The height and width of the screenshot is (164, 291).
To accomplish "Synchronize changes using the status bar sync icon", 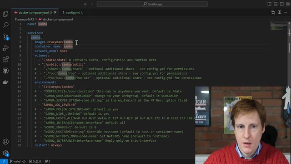I will 24,161.
